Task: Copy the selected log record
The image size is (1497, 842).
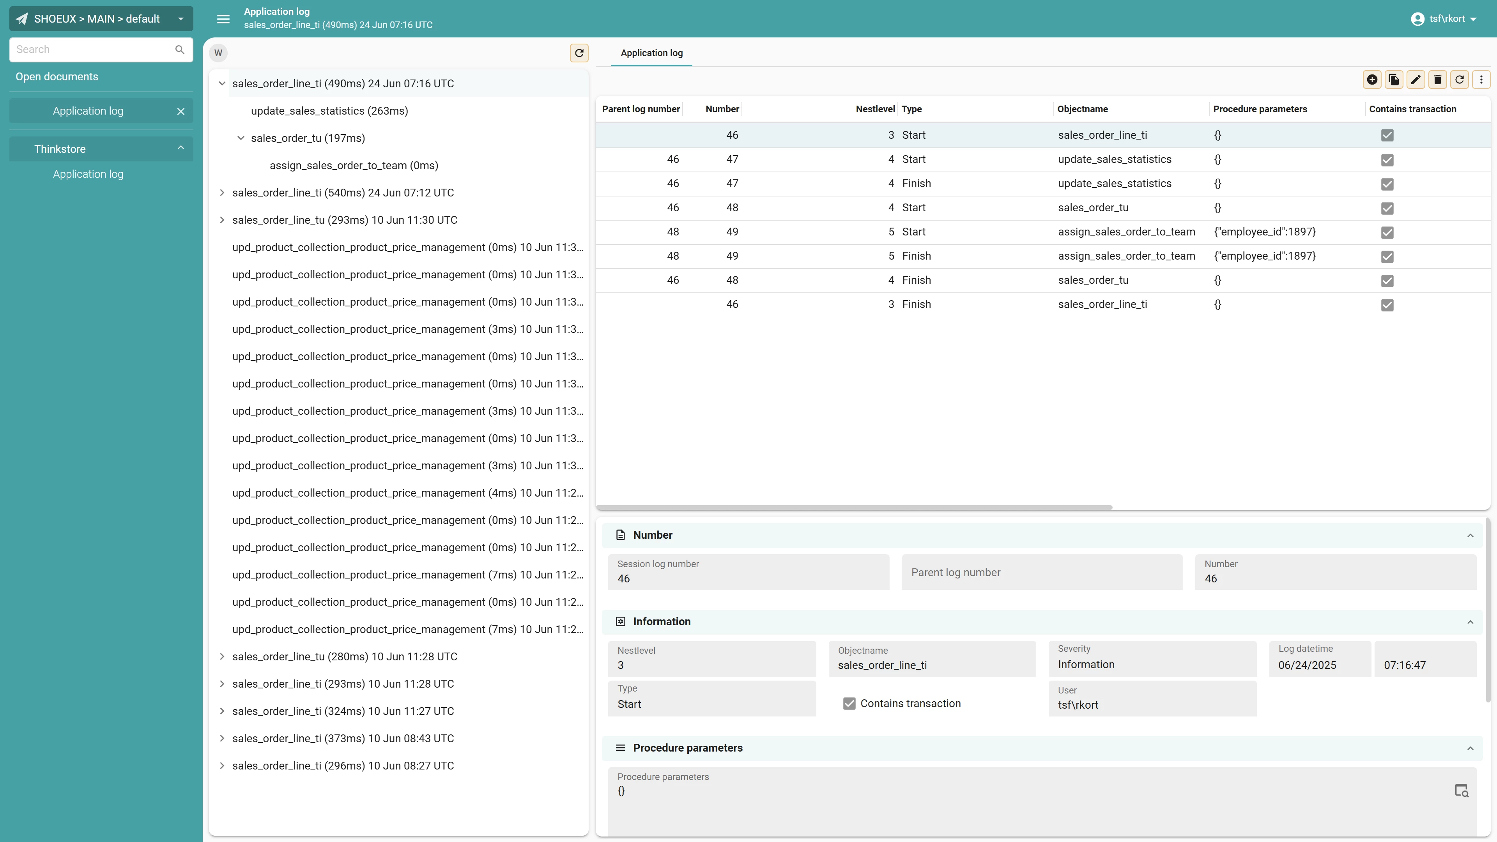Action: 1394,80
